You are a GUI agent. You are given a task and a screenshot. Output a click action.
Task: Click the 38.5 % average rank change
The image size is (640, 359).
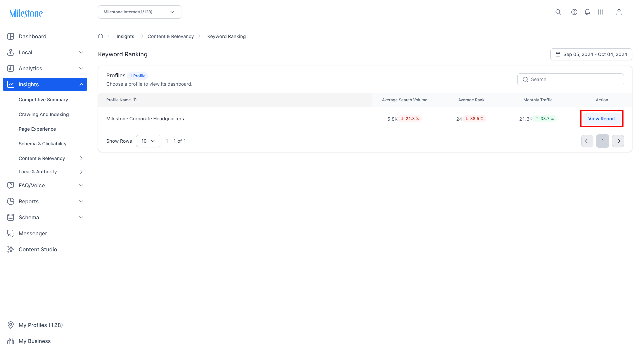[475, 119]
